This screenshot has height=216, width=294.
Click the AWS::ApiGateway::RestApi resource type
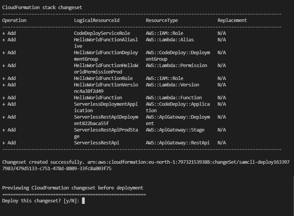(x=178, y=143)
